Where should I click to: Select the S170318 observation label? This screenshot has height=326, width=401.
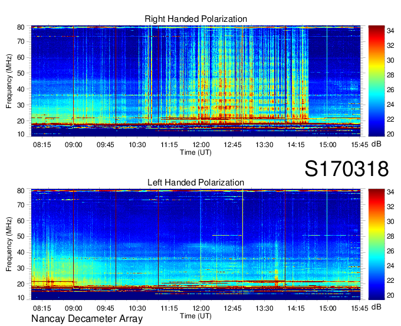point(347,169)
